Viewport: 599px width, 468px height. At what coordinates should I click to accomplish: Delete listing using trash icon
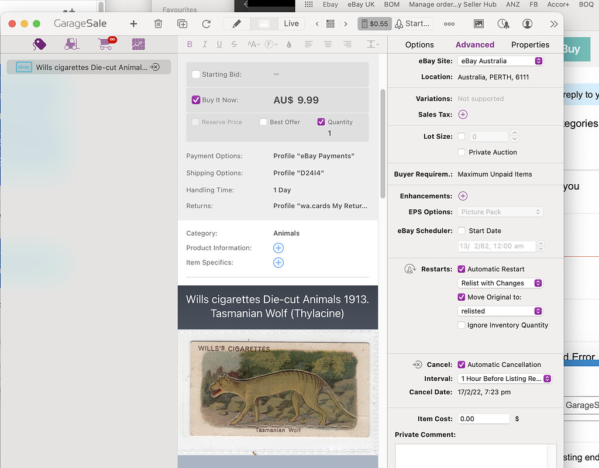point(158,23)
